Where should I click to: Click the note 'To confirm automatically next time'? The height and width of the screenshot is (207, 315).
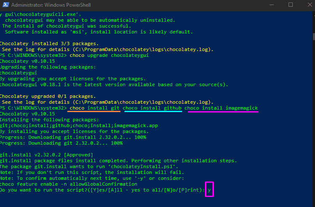[92, 178]
